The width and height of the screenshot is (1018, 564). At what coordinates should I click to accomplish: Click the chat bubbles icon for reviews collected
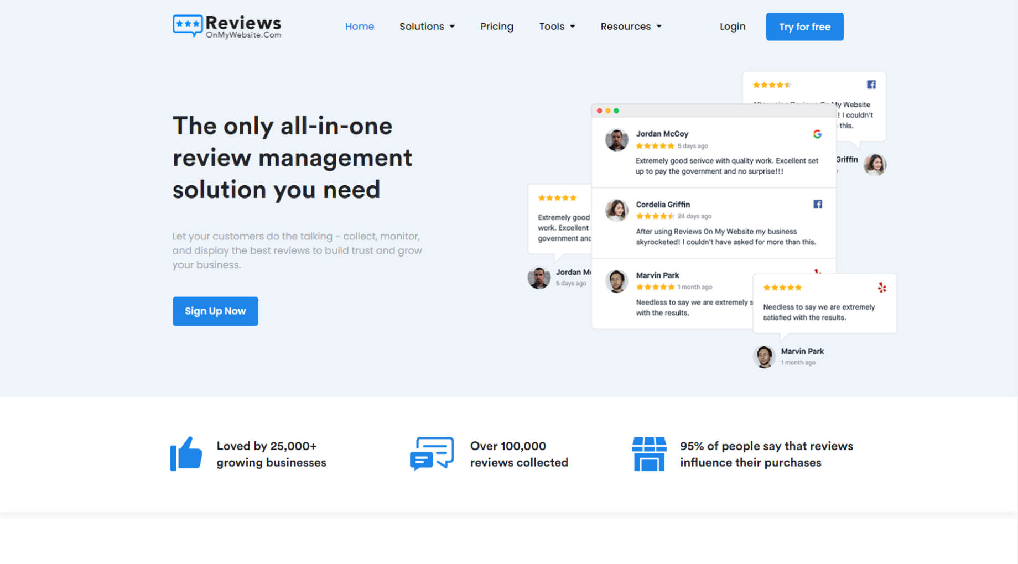pyautogui.click(x=432, y=454)
